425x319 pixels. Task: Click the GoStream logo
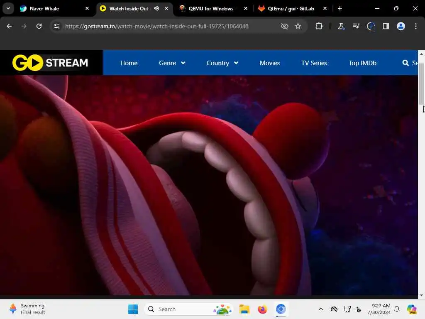pyautogui.click(x=50, y=63)
